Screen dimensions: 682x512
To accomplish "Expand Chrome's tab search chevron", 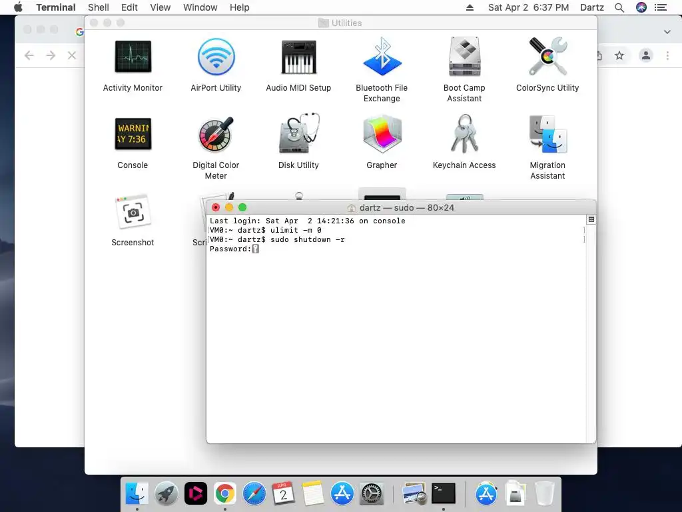I will coord(667,32).
